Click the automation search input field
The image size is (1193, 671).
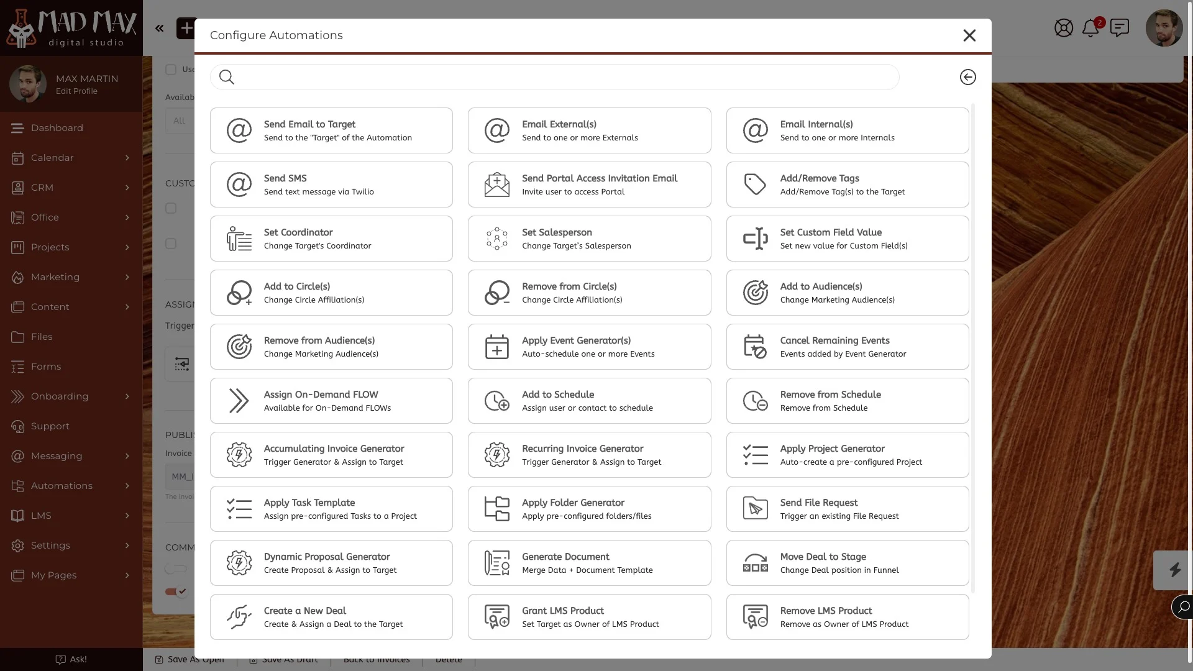pos(553,76)
